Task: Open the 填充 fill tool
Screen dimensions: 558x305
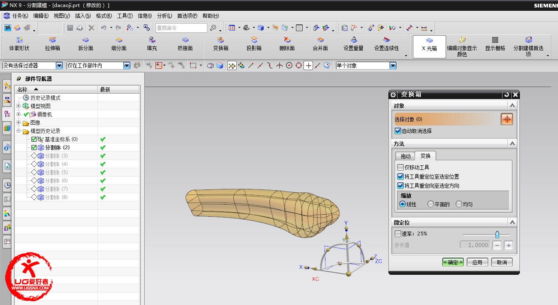Action: pyautogui.click(x=152, y=44)
